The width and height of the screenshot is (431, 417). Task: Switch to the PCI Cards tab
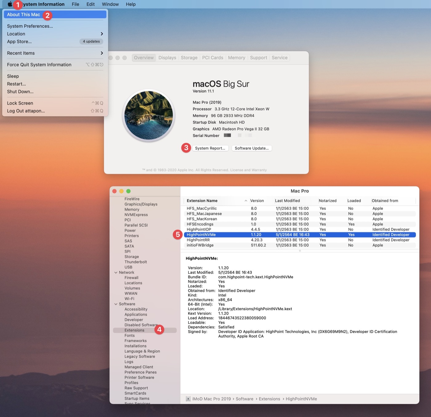[x=212, y=58]
